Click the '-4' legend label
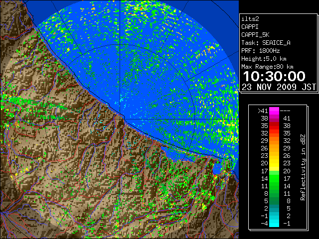 (264, 224)
